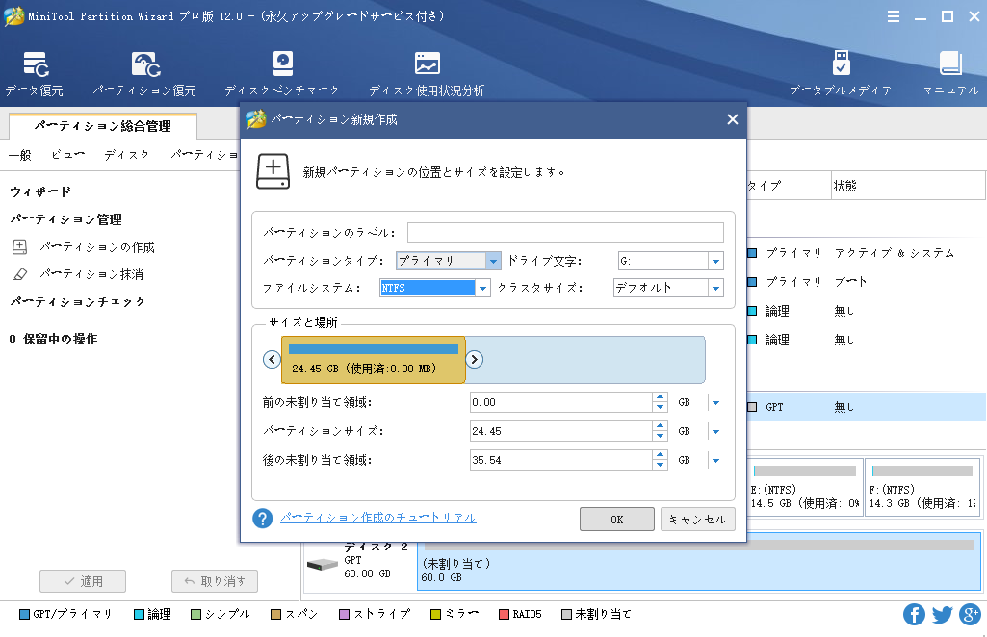Launch パーティション復元 partition recovery tool
The width and height of the screenshot is (987, 637).
coord(144,73)
